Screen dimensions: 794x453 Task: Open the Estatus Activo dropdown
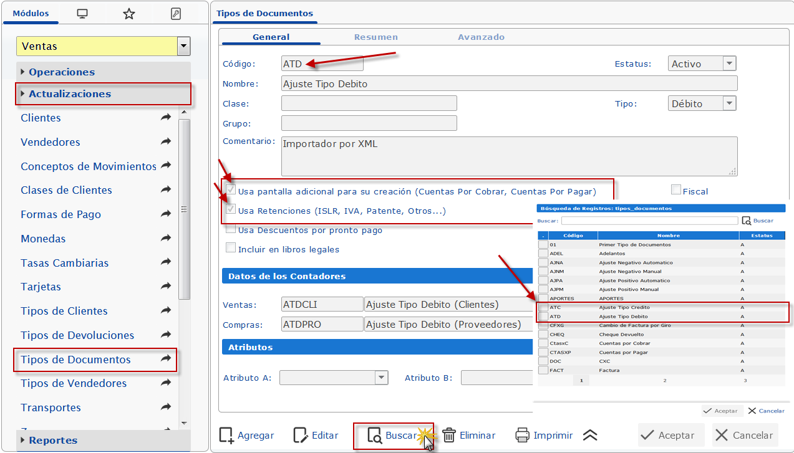tap(729, 64)
